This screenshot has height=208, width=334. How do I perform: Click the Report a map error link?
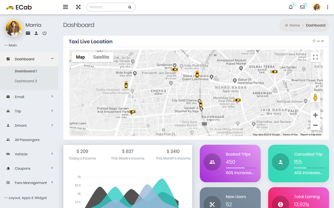(x=311, y=134)
